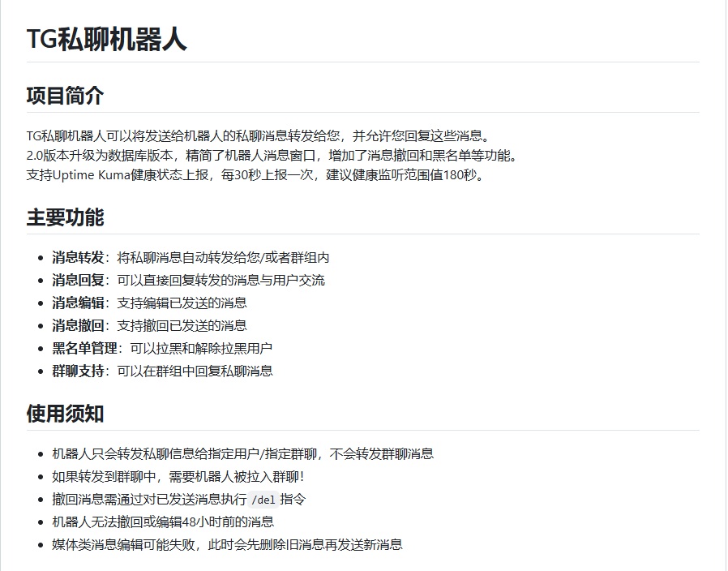Click the TG私聊机器人 main title heading
The height and width of the screenshot is (571, 728).
coord(106,39)
